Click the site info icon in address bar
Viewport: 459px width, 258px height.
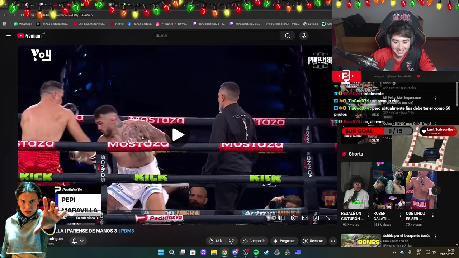[33, 15]
